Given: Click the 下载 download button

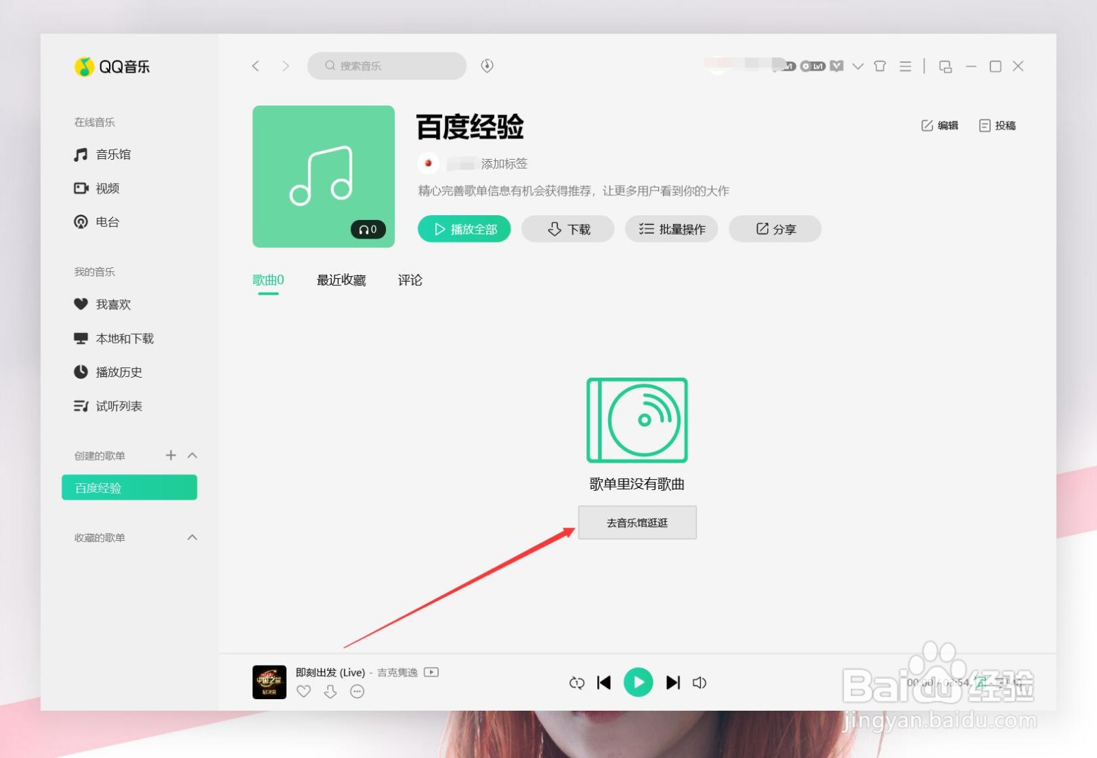Looking at the screenshot, I should click(568, 229).
